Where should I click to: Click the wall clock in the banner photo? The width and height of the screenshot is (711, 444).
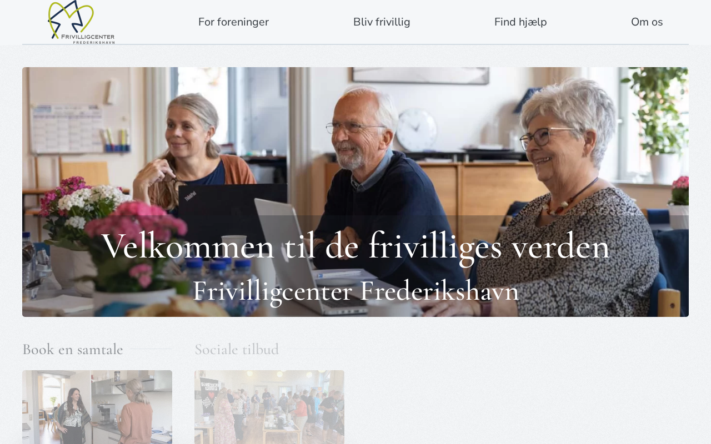click(x=417, y=130)
